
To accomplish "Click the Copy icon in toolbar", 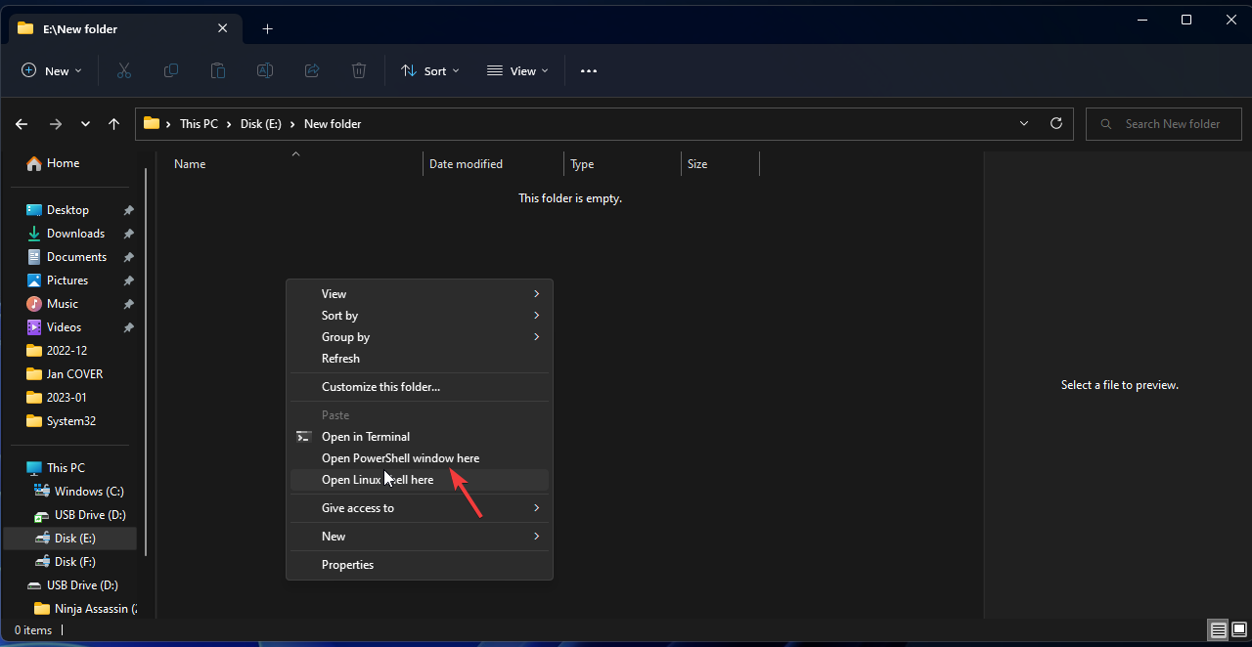I will 171,70.
